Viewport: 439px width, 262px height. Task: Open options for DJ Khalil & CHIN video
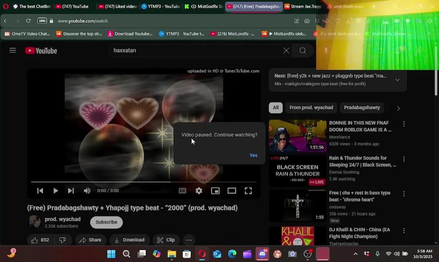point(404,231)
